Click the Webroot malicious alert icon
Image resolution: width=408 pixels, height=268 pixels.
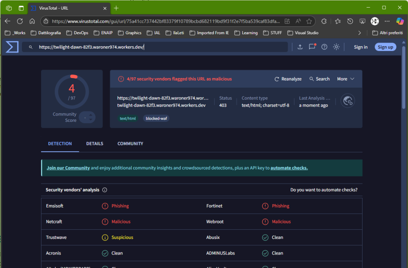[265, 222]
